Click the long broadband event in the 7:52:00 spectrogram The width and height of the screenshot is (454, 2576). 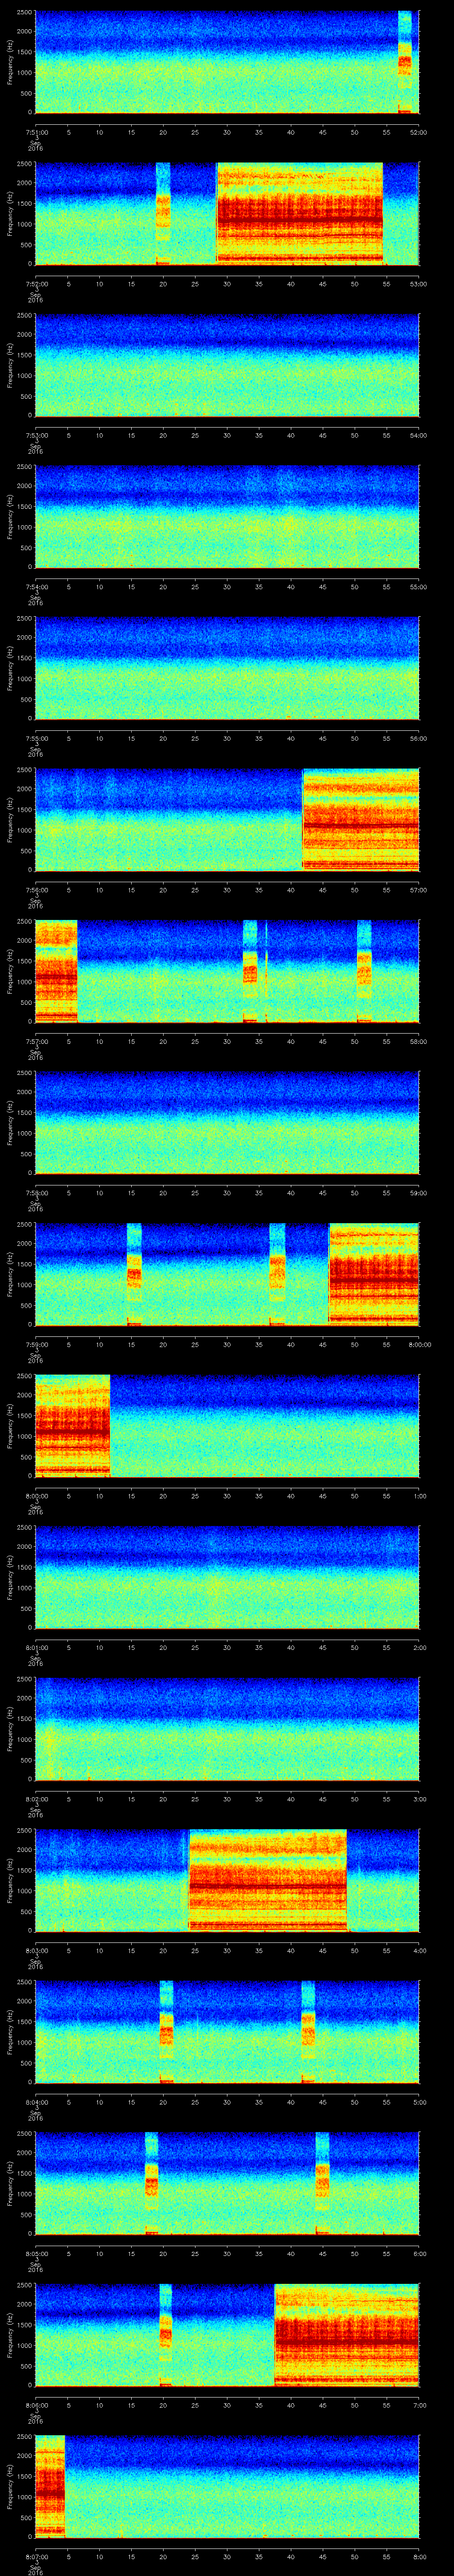coord(299,213)
